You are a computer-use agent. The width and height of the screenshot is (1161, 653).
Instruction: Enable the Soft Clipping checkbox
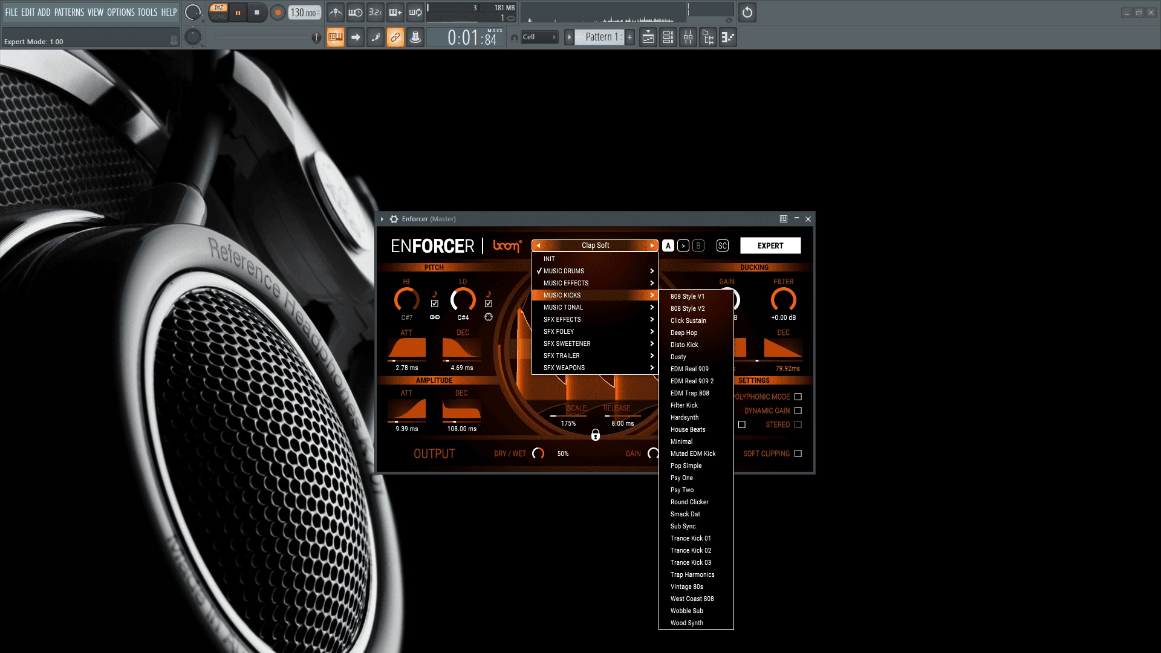(x=798, y=453)
